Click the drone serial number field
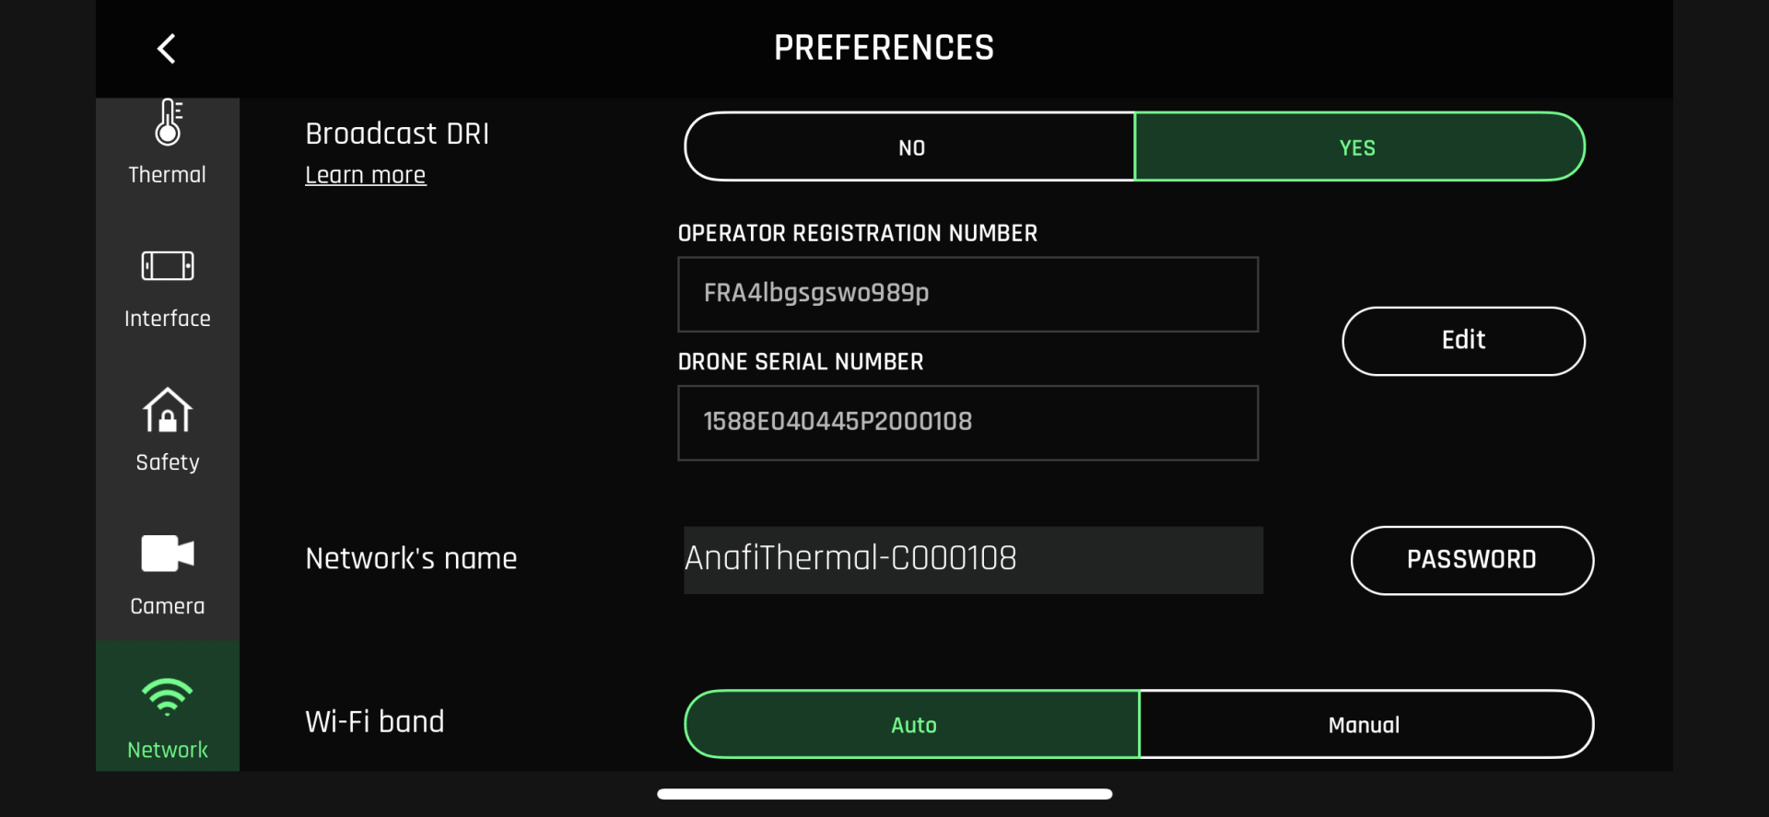1769x817 pixels. 967,423
